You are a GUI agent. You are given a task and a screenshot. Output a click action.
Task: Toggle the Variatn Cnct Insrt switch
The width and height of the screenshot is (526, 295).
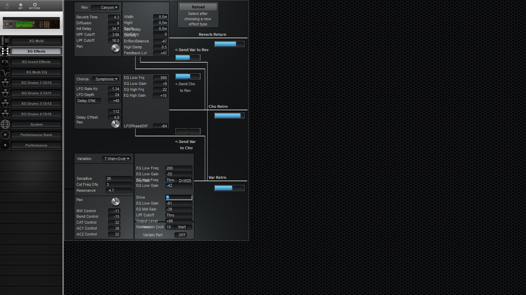[182, 227]
